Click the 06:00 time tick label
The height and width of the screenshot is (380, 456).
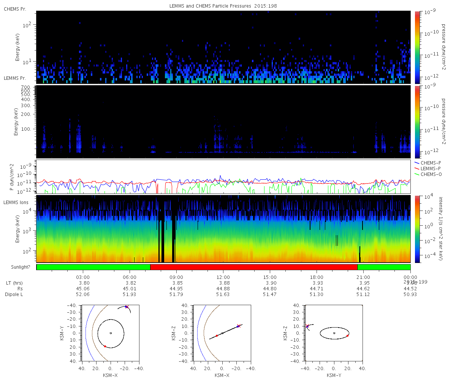pyautogui.click(x=130, y=277)
